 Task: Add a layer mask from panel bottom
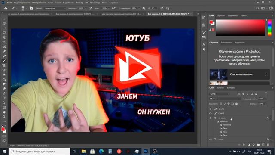click(x=249, y=145)
